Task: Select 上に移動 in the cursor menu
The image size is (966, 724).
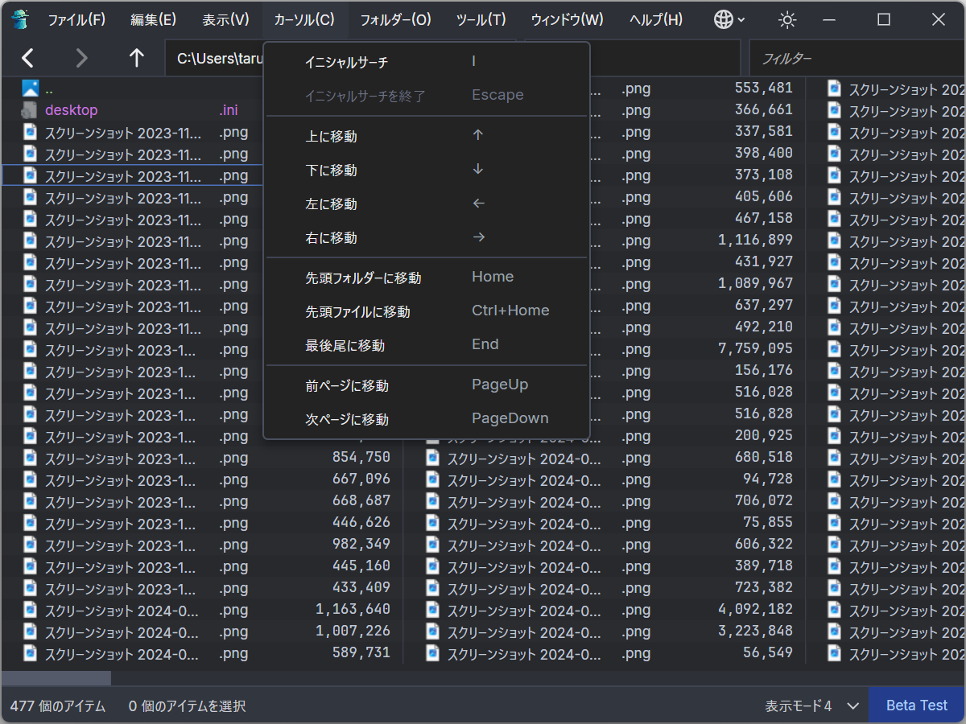Action: point(338,136)
